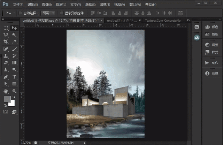Open the 文件 menu
Image resolution: width=223 pixels, height=145 pixels.
click(18, 5)
